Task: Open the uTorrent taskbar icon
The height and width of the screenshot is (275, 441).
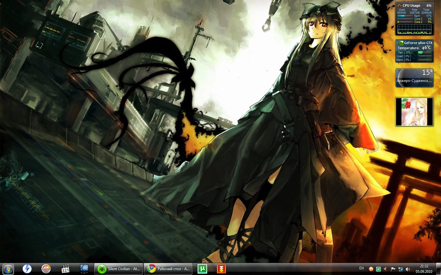Action: pyautogui.click(x=202, y=269)
